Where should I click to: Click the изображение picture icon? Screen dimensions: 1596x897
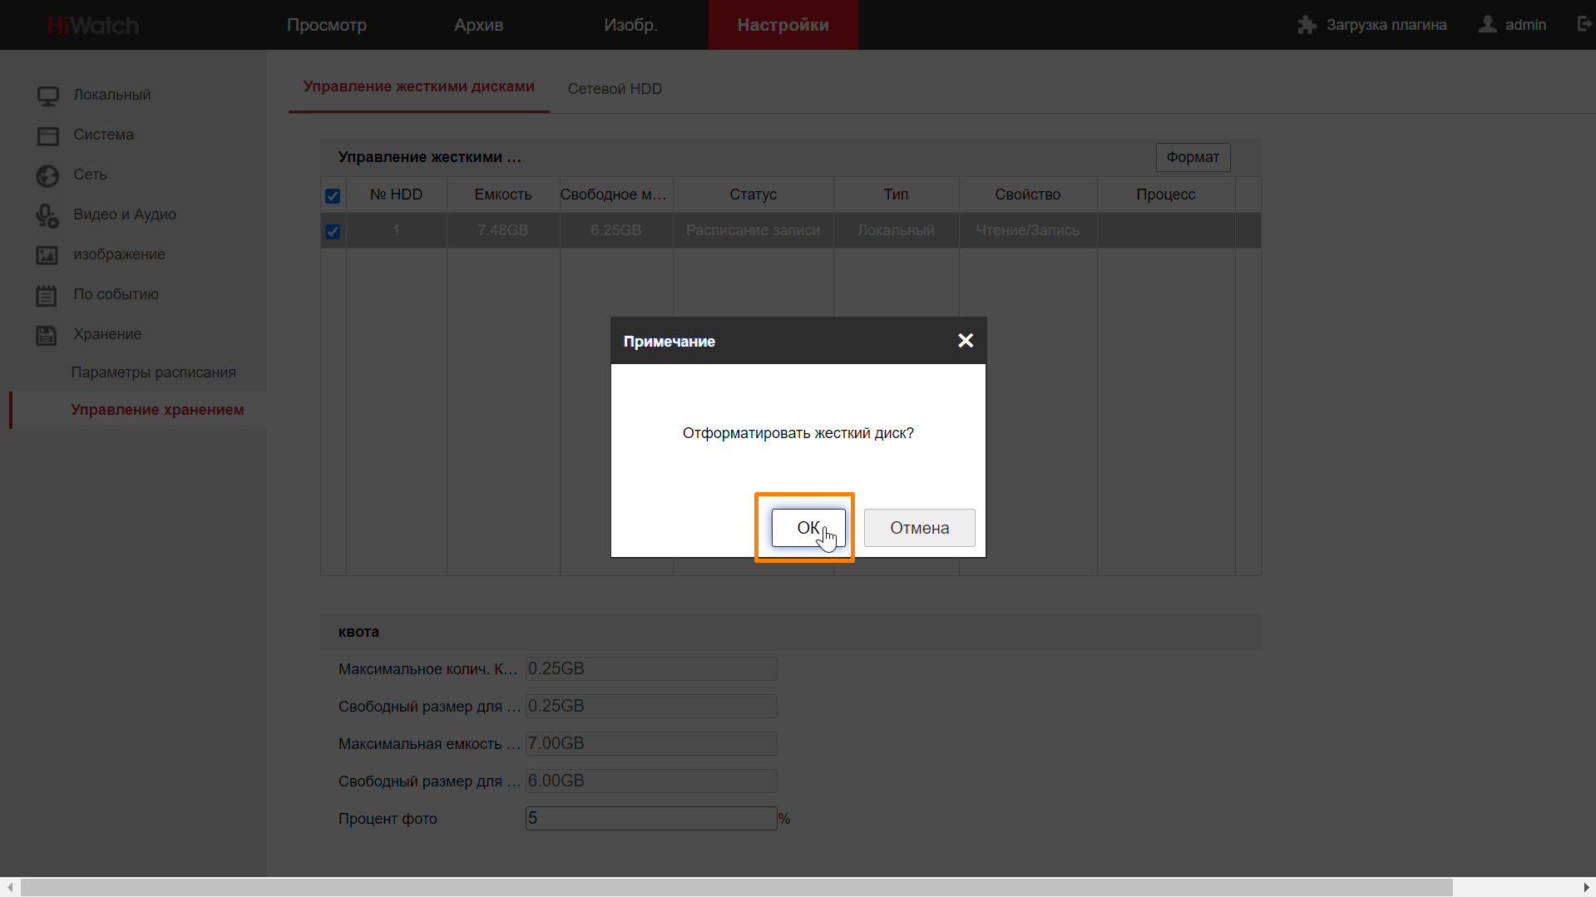point(47,255)
